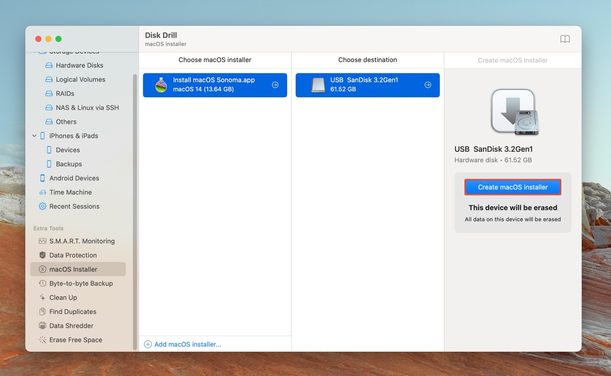Open the help book icon in title bar

tap(565, 39)
